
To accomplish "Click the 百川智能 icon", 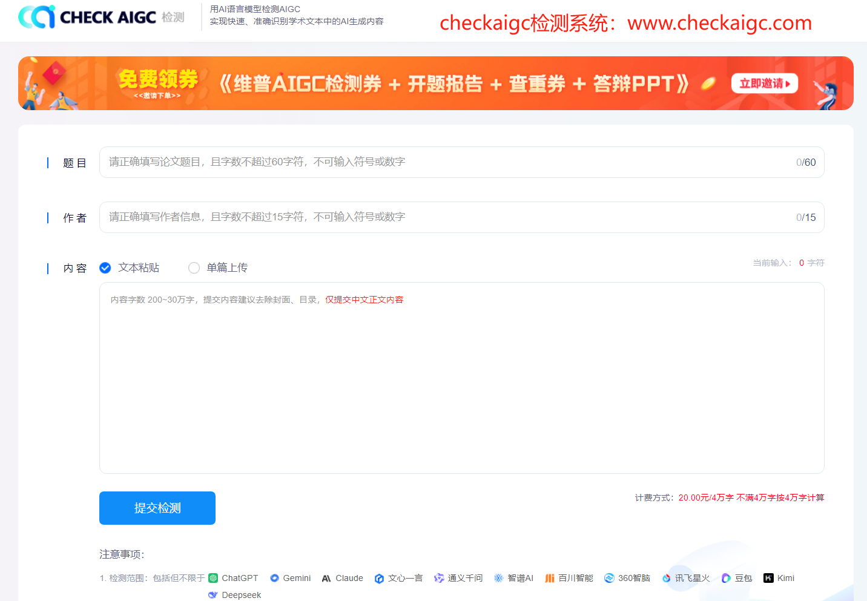I will 550,579.
